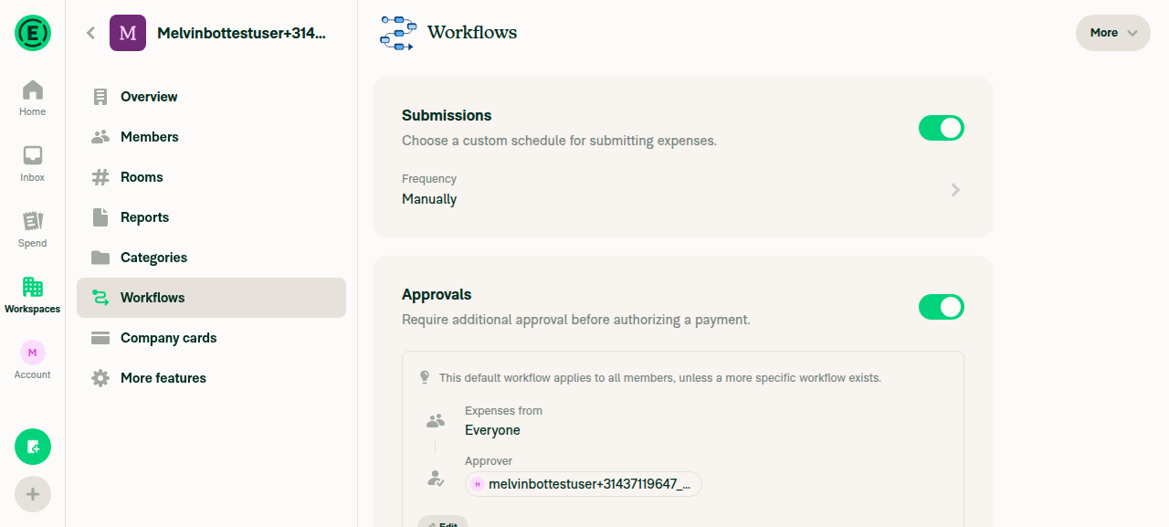
Task: Open the More dropdown button
Action: [1113, 33]
